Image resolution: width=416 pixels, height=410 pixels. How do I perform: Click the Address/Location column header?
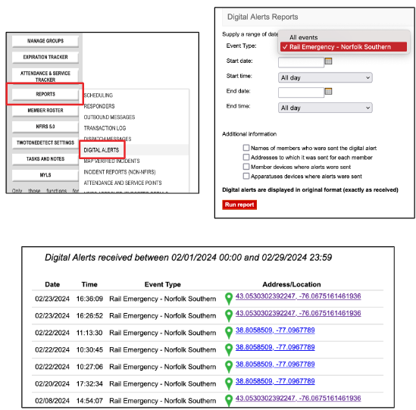tap(292, 284)
